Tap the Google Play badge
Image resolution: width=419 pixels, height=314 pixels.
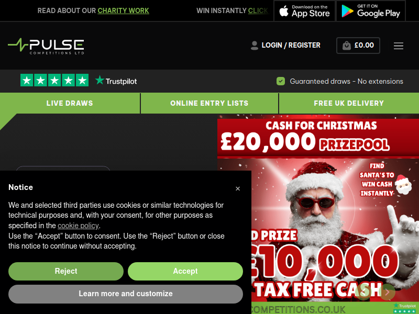[371, 10]
